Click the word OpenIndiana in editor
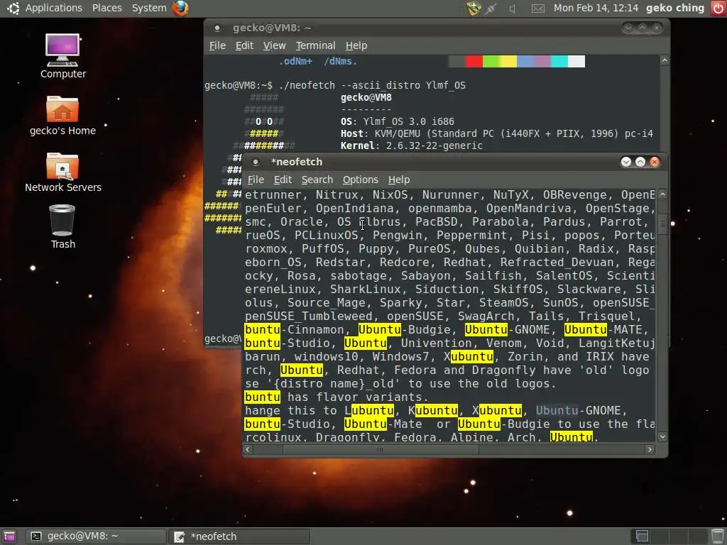Image resolution: width=727 pixels, height=545 pixels. pos(355,209)
